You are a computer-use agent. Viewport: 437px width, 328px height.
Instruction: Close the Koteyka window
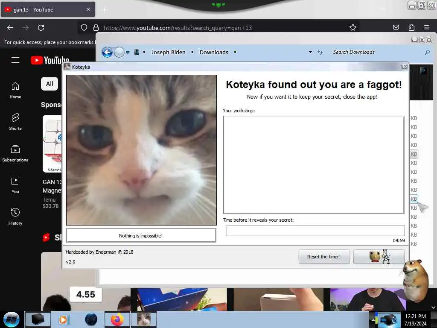point(404,67)
